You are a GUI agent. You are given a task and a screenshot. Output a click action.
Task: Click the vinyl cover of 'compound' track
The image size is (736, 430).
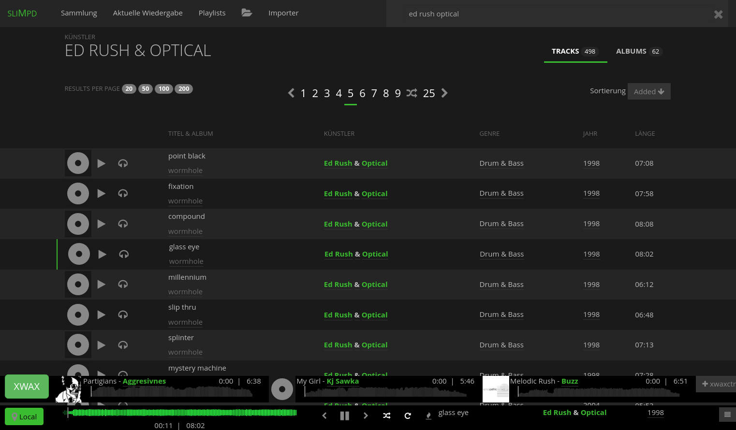pos(78,224)
